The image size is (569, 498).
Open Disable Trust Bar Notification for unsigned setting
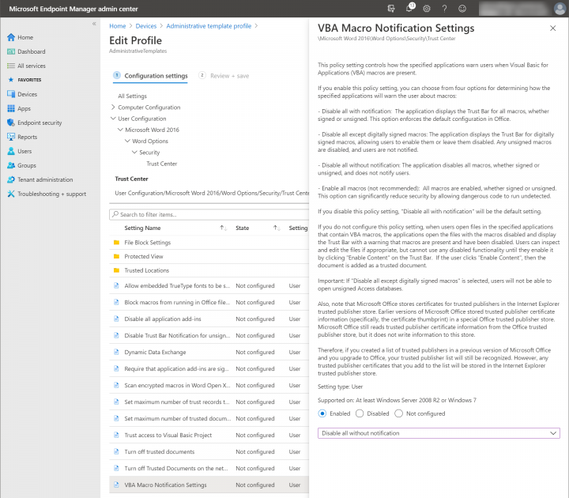tap(177, 336)
